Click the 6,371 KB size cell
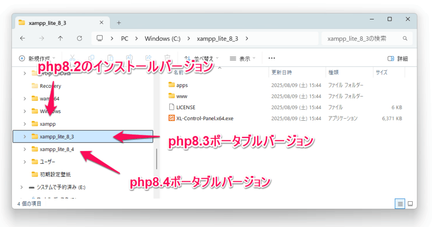432x227 pixels. click(x=392, y=119)
